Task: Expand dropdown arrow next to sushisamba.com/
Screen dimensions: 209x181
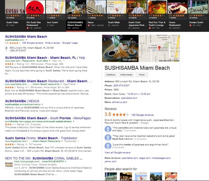Action: click(x=26, y=40)
